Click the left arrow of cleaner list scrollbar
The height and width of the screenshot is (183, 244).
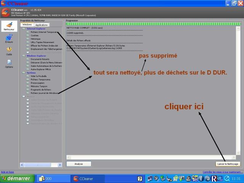(x=22, y=165)
